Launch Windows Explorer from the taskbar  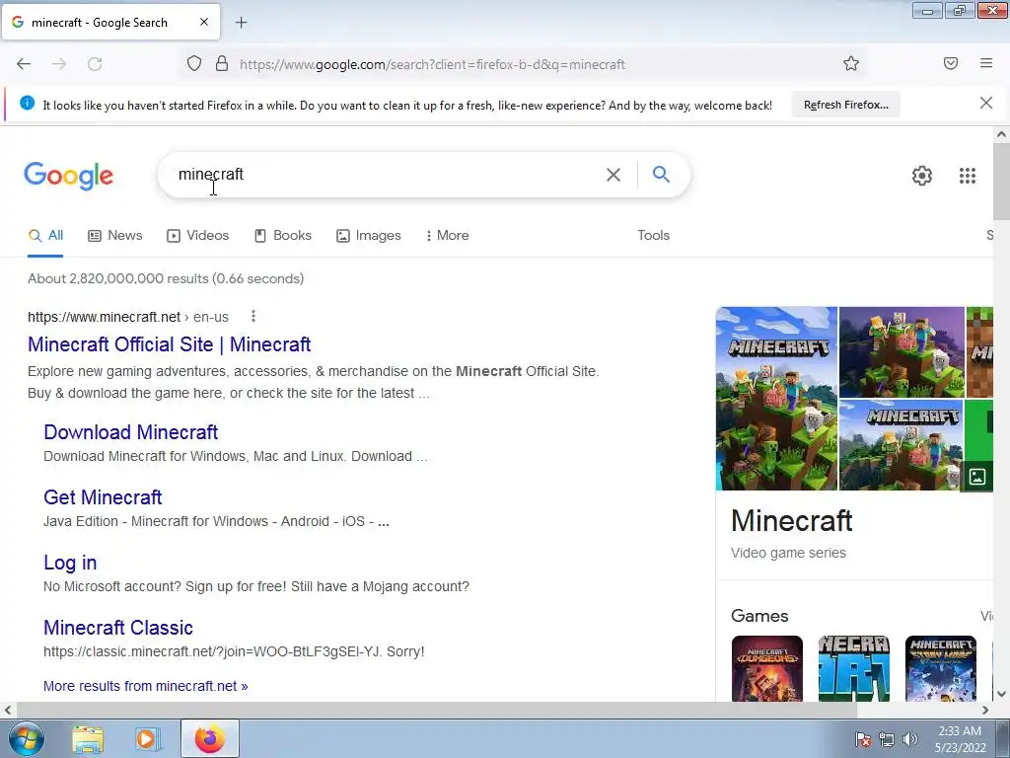88,739
